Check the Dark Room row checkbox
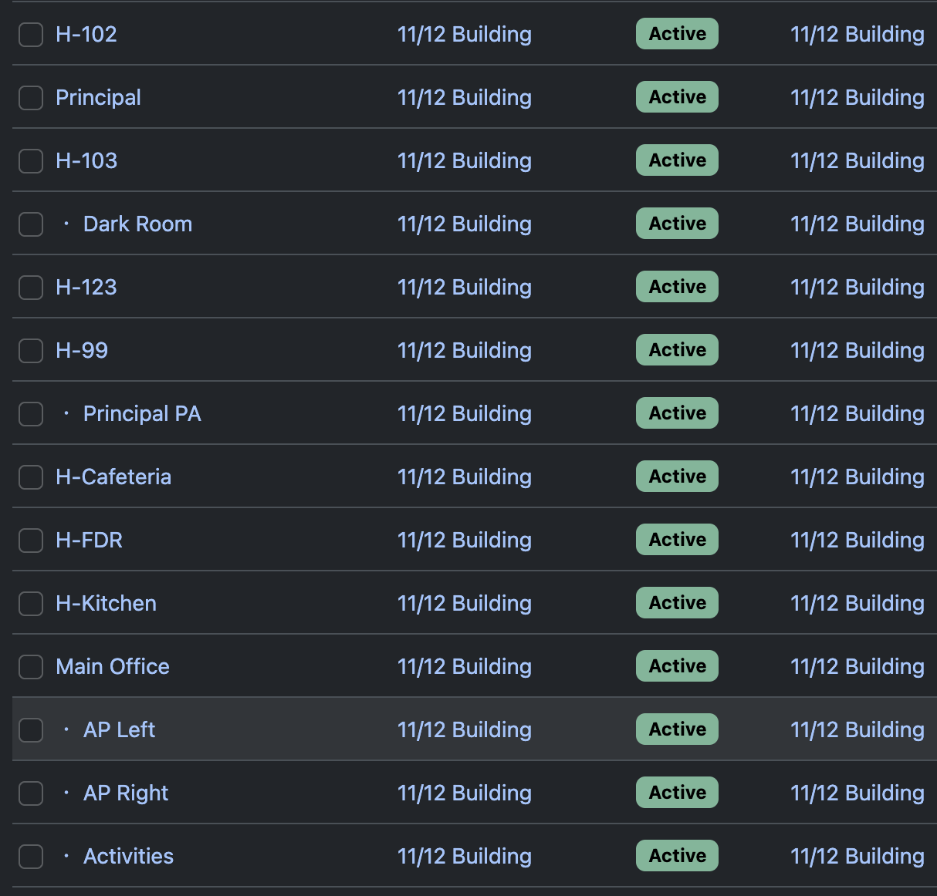Screen dimensions: 937x896 (x=30, y=224)
